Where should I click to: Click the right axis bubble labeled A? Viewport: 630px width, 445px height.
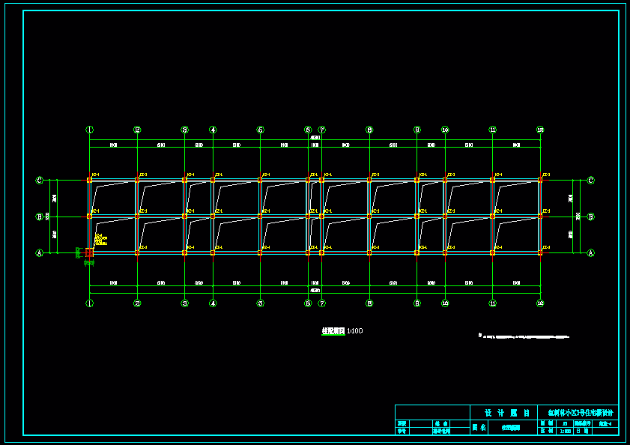click(x=590, y=253)
